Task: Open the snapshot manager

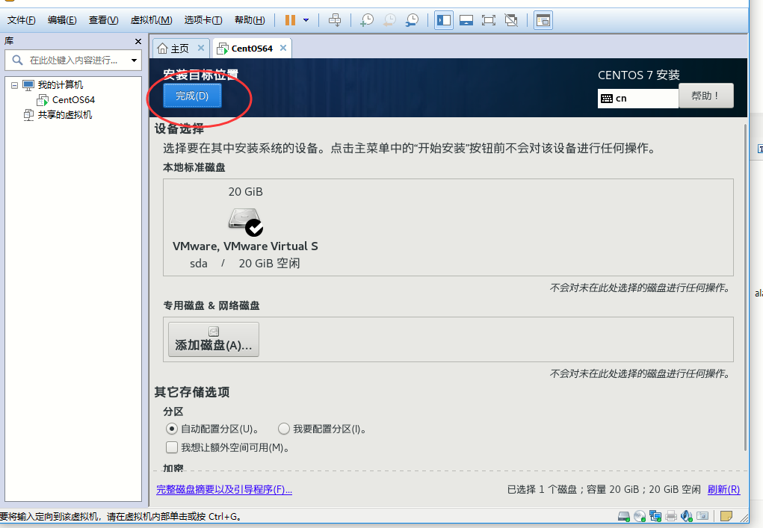Action: click(x=413, y=20)
